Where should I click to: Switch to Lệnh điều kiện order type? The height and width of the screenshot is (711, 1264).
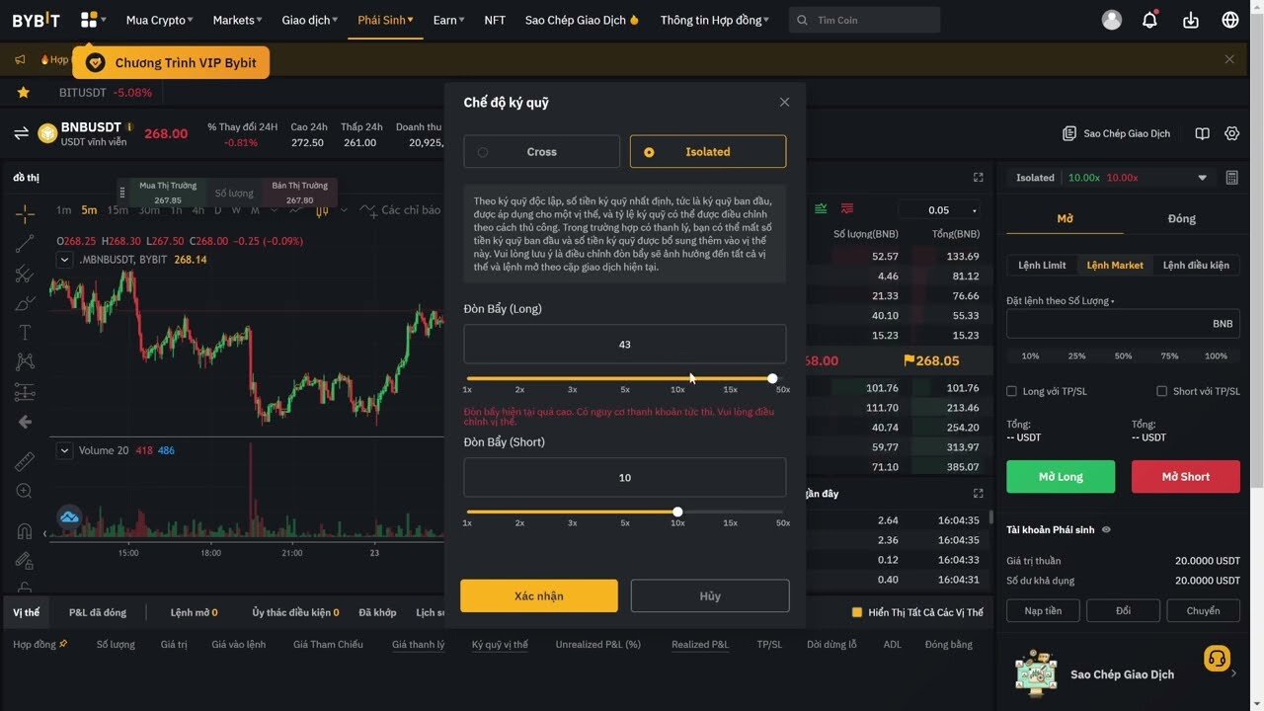[x=1196, y=265]
